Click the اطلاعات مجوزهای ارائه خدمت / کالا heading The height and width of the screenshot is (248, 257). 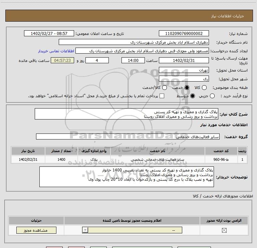pos(223,196)
